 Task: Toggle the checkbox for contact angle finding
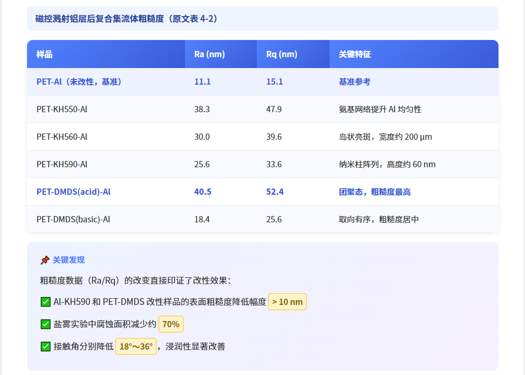[45, 346]
